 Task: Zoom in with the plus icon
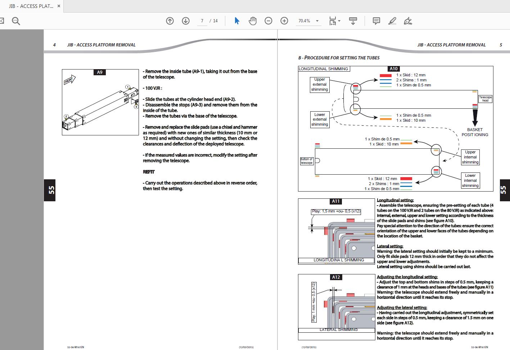pyautogui.click(x=284, y=21)
